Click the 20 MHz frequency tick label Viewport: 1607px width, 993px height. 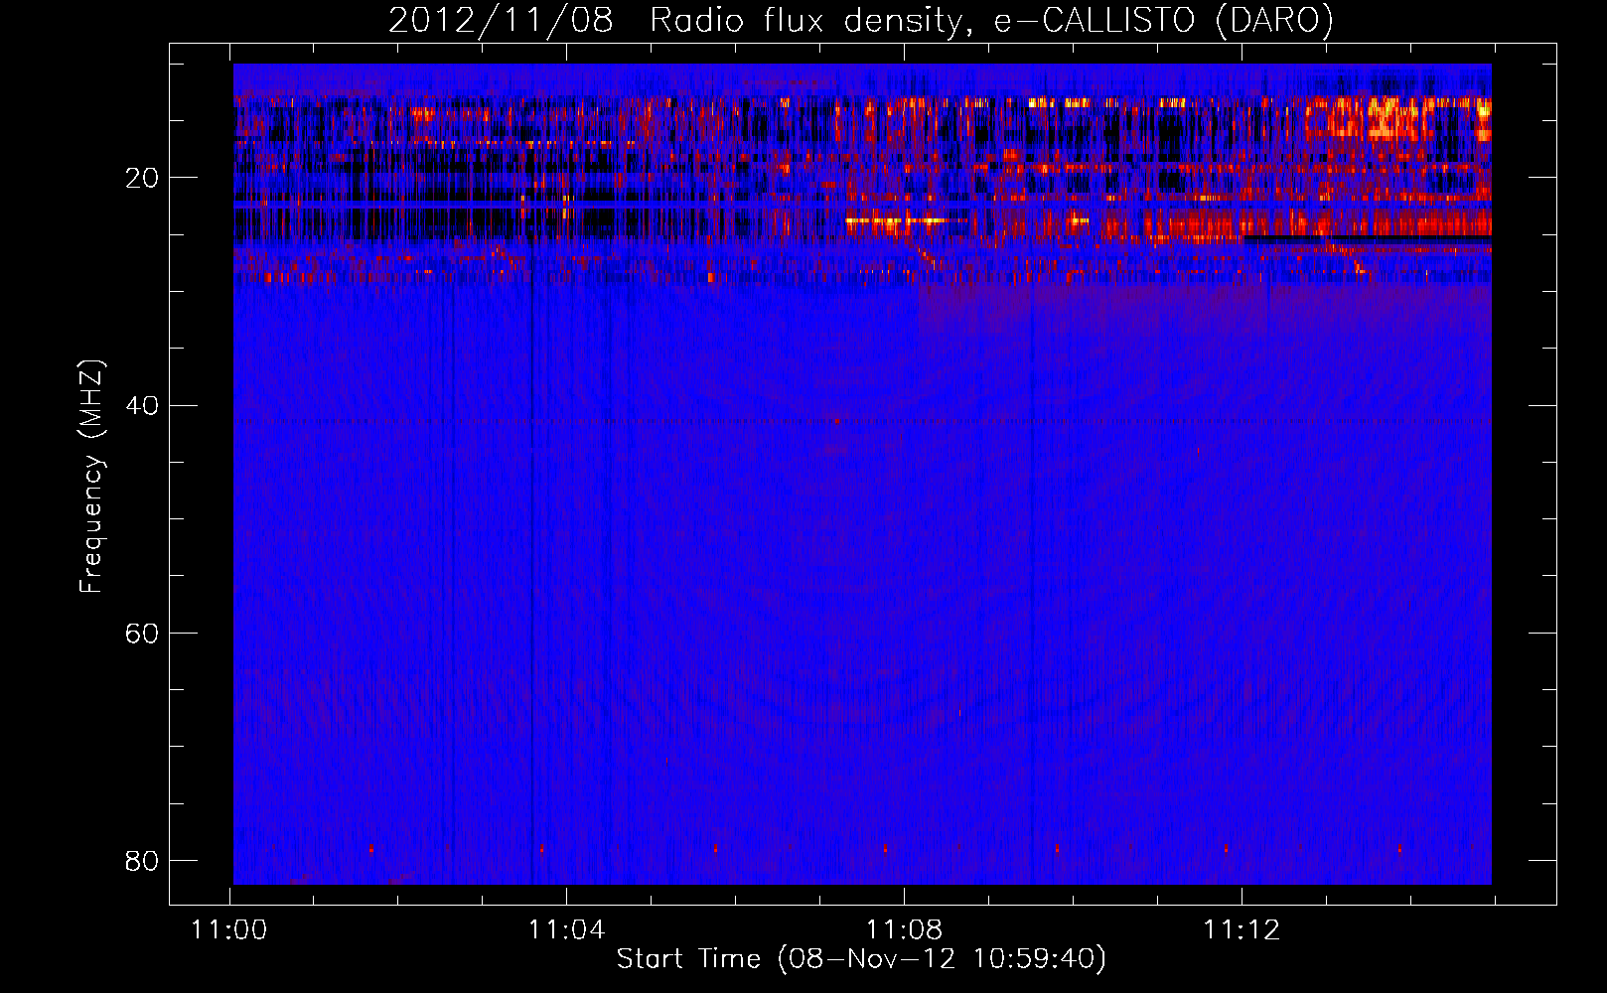[142, 178]
